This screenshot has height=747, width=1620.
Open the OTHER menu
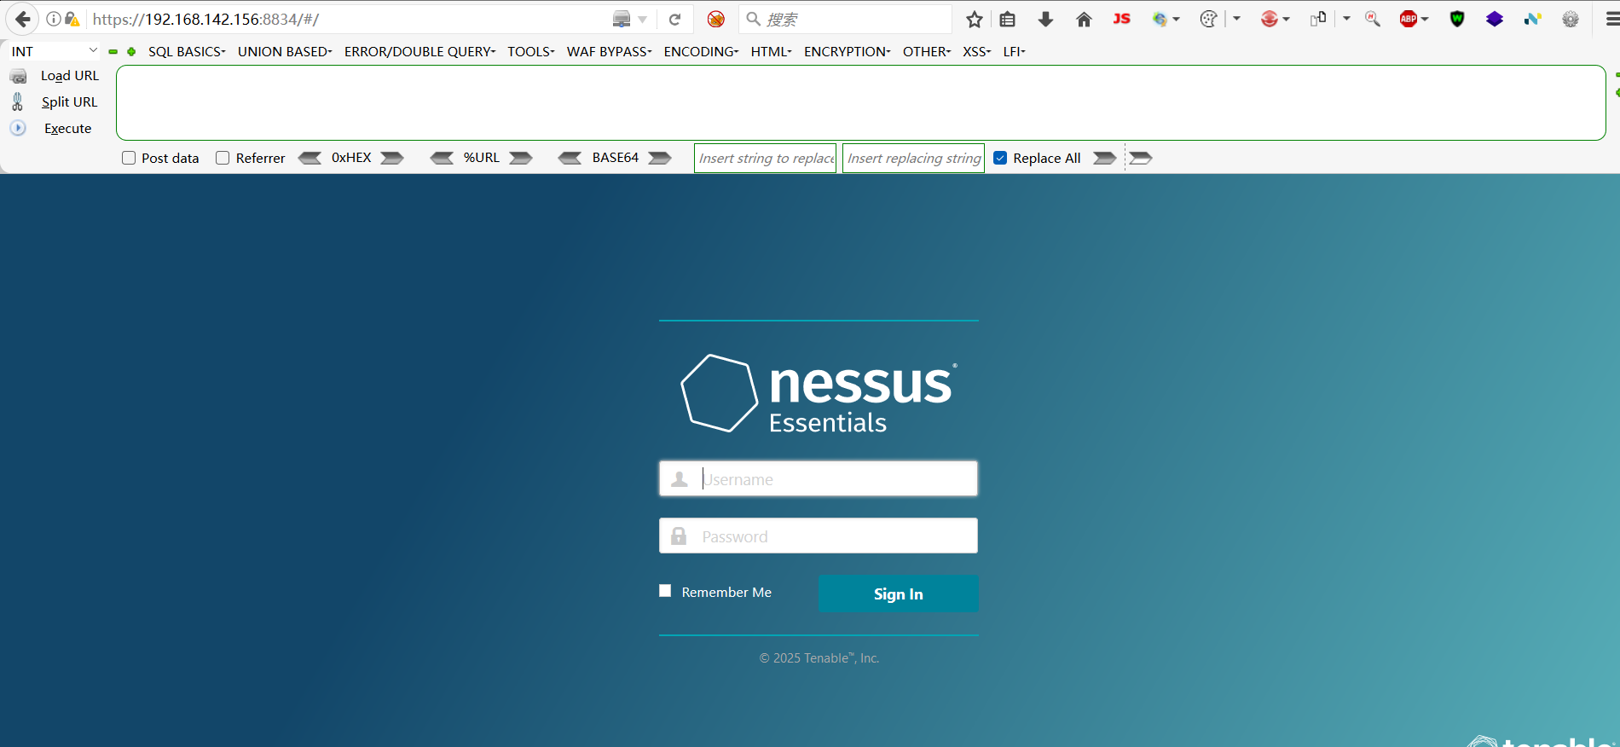(x=927, y=51)
